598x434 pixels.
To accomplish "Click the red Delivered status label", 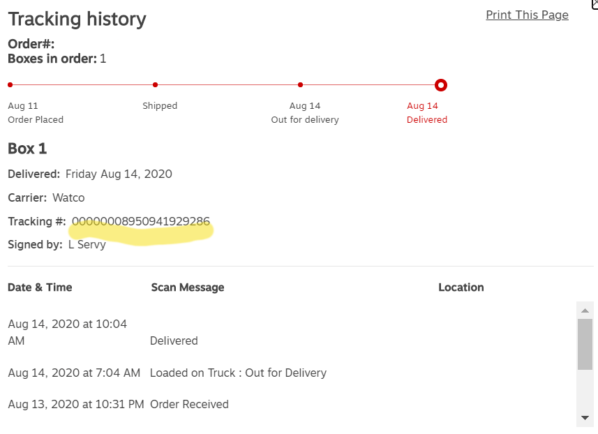I will click(x=426, y=119).
